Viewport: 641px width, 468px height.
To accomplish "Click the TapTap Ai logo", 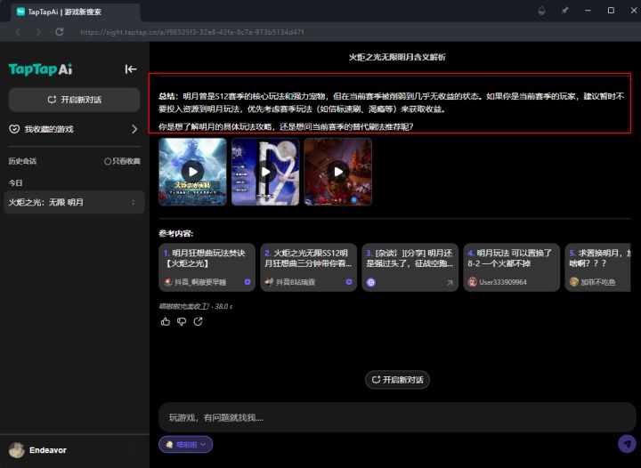I will coord(40,69).
